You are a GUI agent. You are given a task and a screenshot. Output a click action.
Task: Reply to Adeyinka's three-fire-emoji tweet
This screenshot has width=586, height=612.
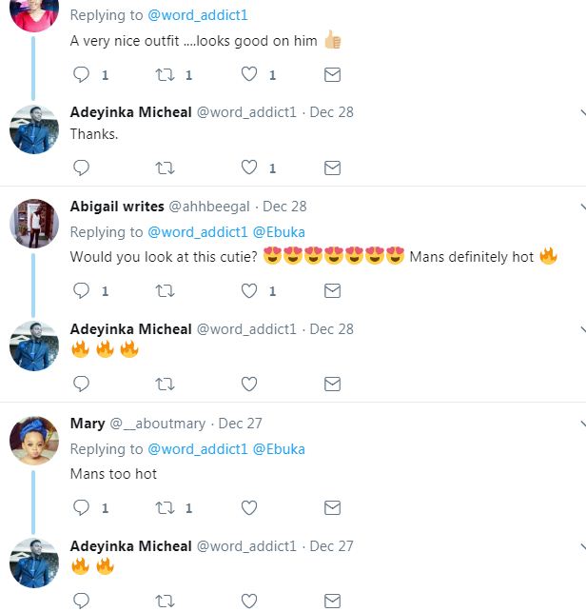82,384
